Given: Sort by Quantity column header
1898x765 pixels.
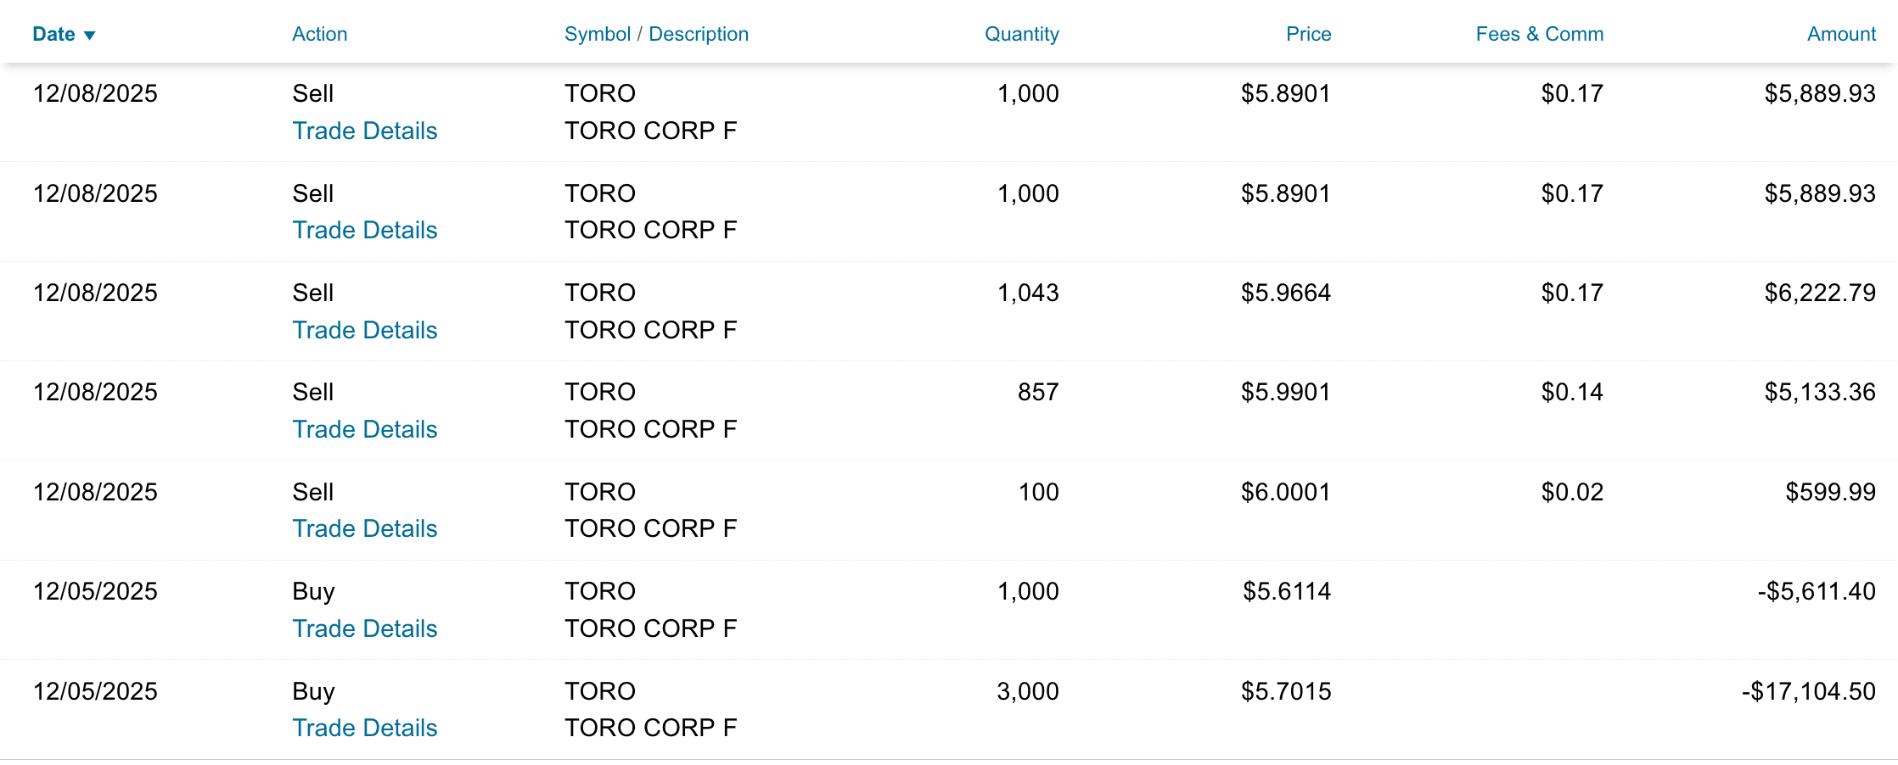Looking at the screenshot, I should pyautogui.click(x=1020, y=35).
